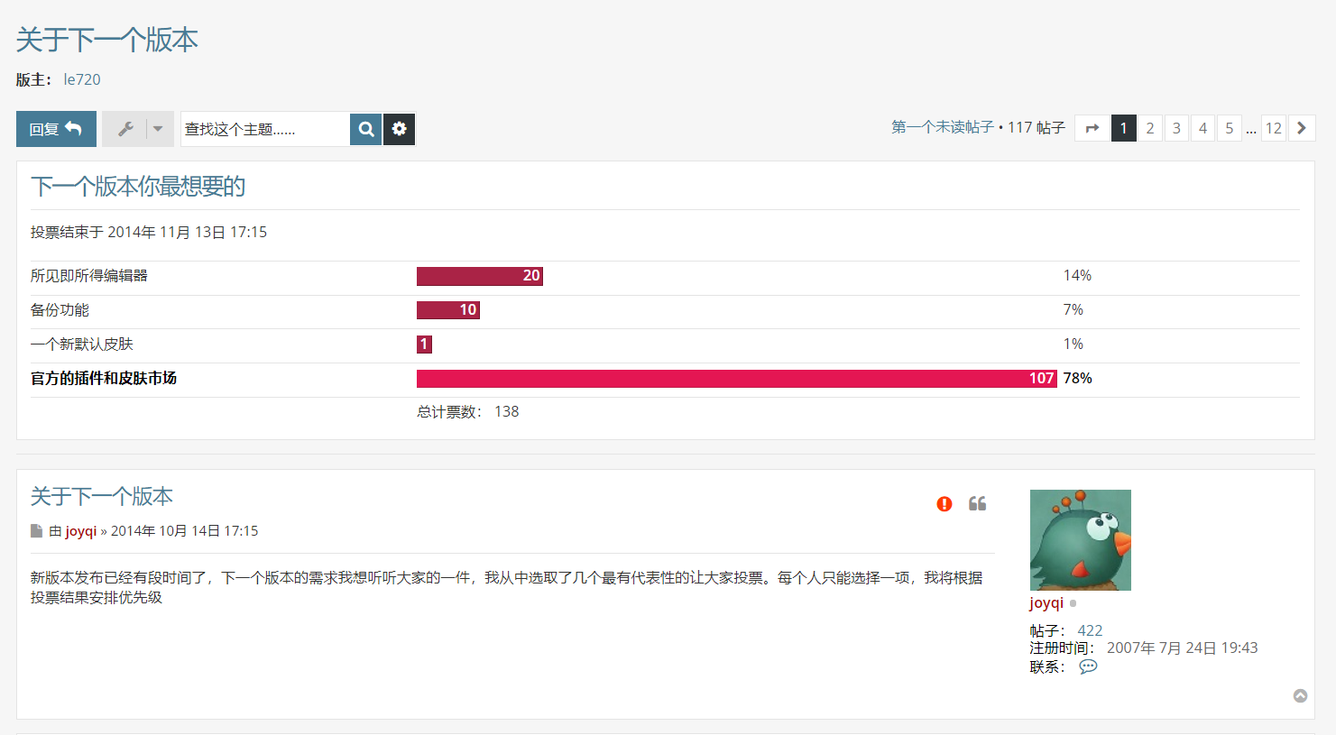Click the 备份功能 poll bar
The height and width of the screenshot is (735, 1336).
[x=448, y=310]
